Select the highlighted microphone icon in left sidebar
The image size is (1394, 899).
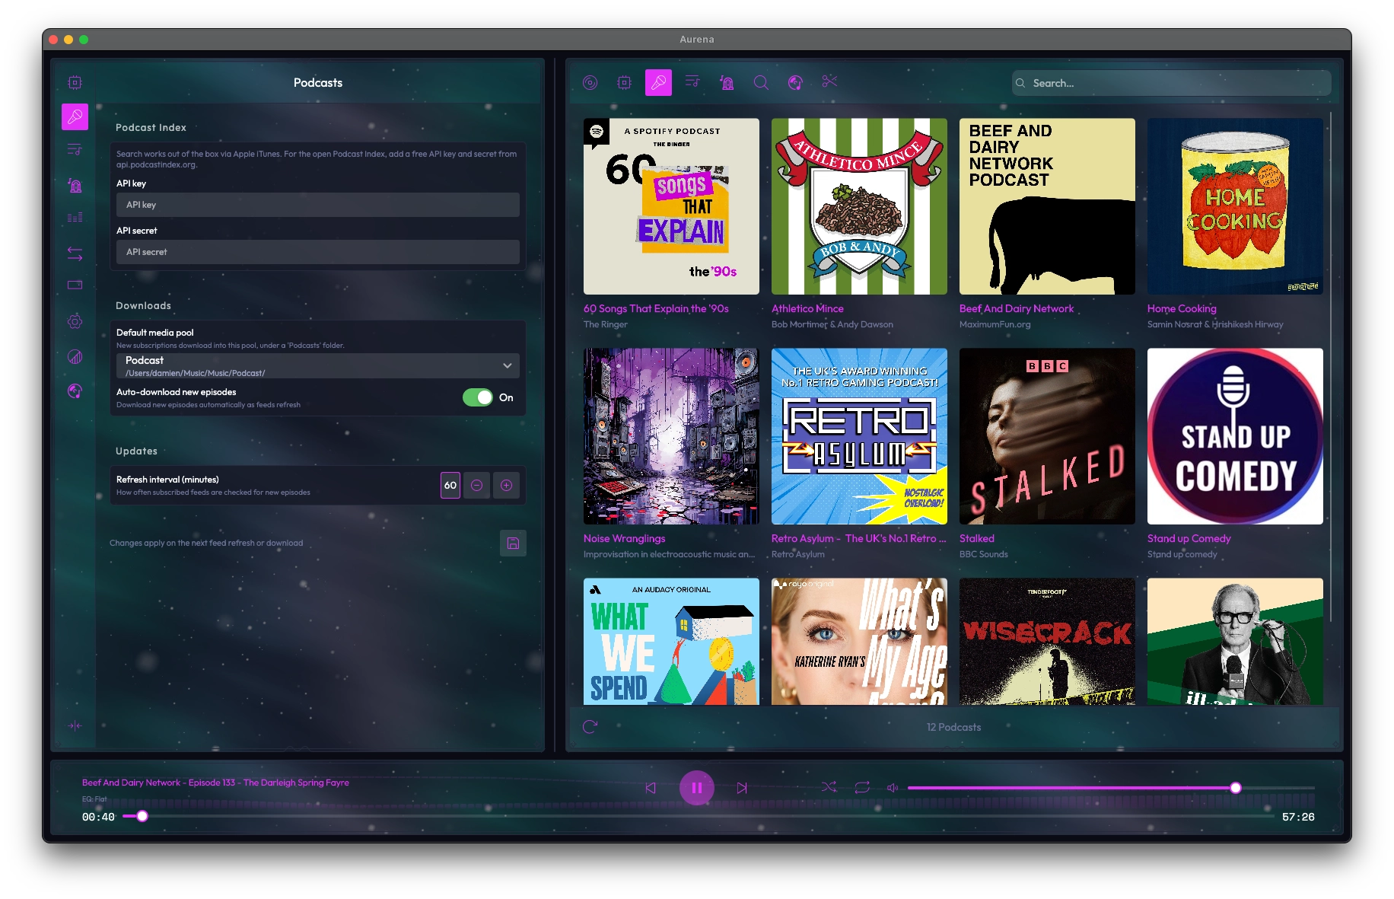click(x=75, y=116)
